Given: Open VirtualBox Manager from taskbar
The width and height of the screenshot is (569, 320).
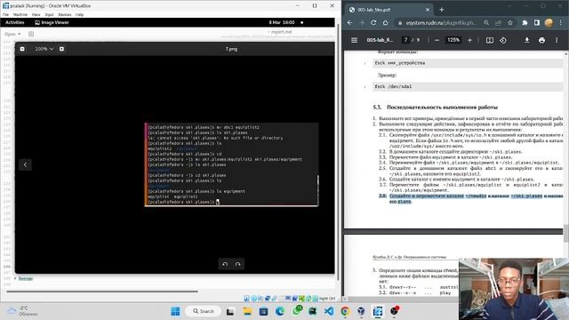Looking at the screenshot, I should tap(361, 311).
